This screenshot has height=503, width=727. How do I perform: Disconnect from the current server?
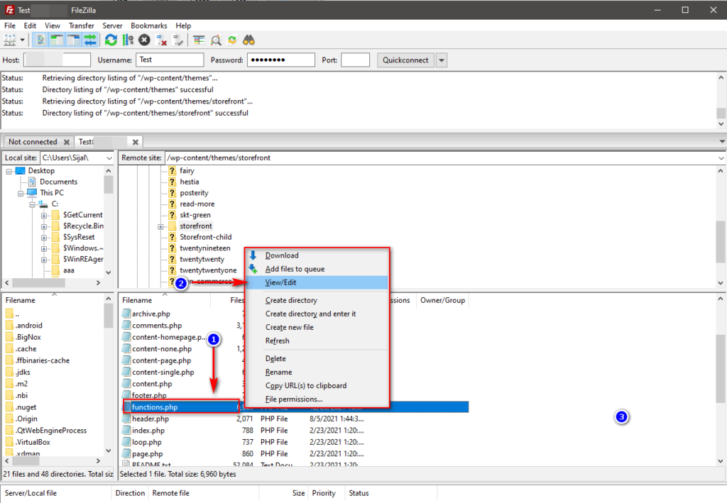point(161,40)
